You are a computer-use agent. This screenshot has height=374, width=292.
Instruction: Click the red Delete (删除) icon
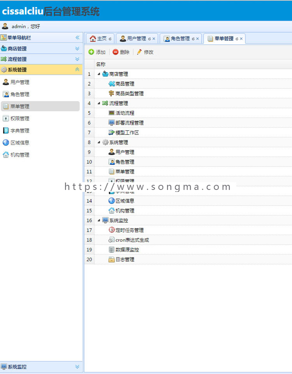pyautogui.click(x=116, y=52)
